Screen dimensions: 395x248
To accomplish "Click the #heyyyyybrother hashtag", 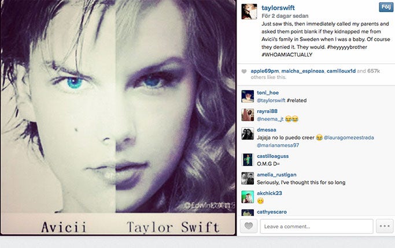I will tap(347, 47).
